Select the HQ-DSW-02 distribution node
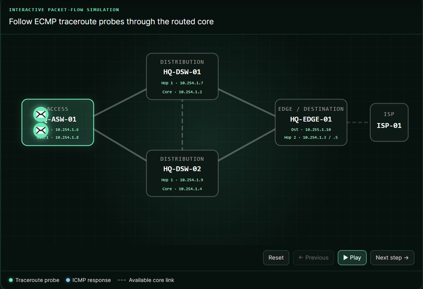Screen dimensions: 423x289 (x=182, y=173)
